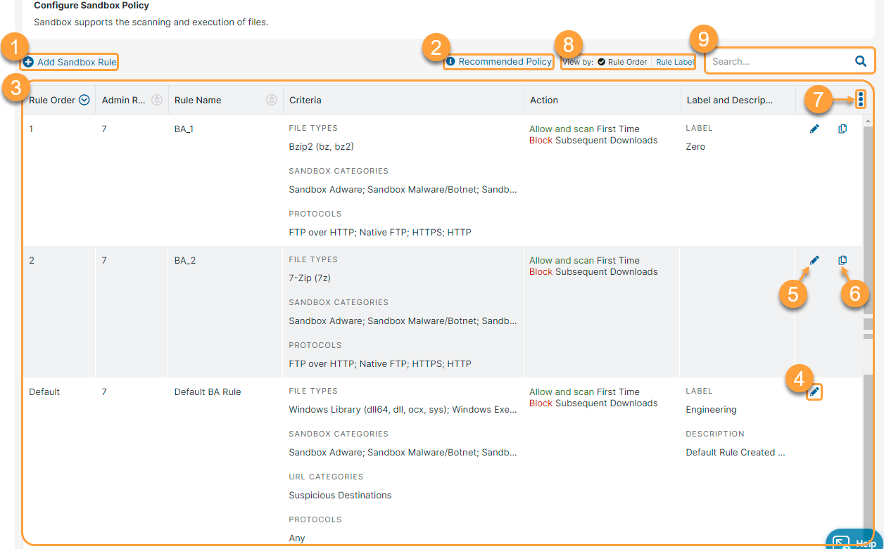
Task: Open the Rule Order sort dropdown
Action: tap(84, 99)
